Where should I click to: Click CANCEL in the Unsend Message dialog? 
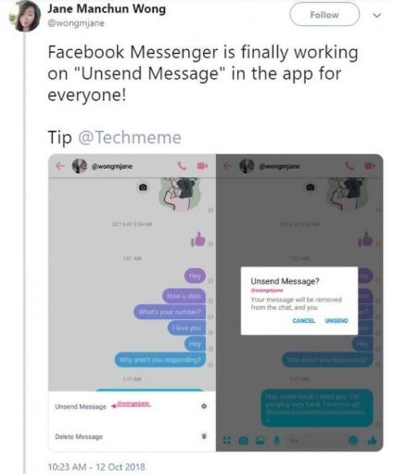click(x=304, y=321)
